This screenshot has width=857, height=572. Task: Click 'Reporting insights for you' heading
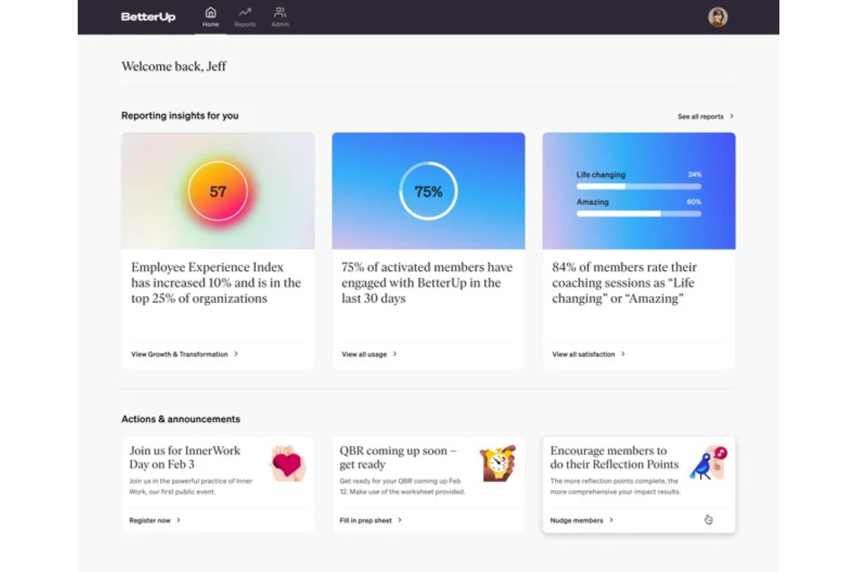point(180,115)
